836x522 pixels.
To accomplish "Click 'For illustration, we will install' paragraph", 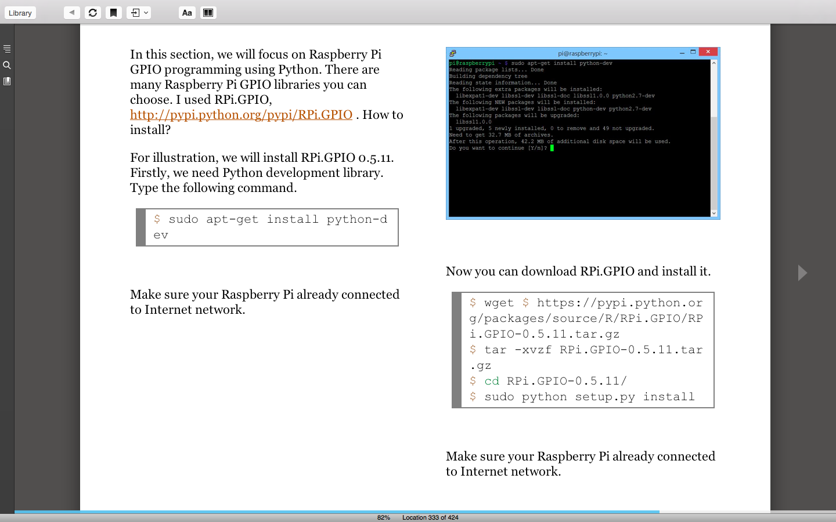I will 262,172.
